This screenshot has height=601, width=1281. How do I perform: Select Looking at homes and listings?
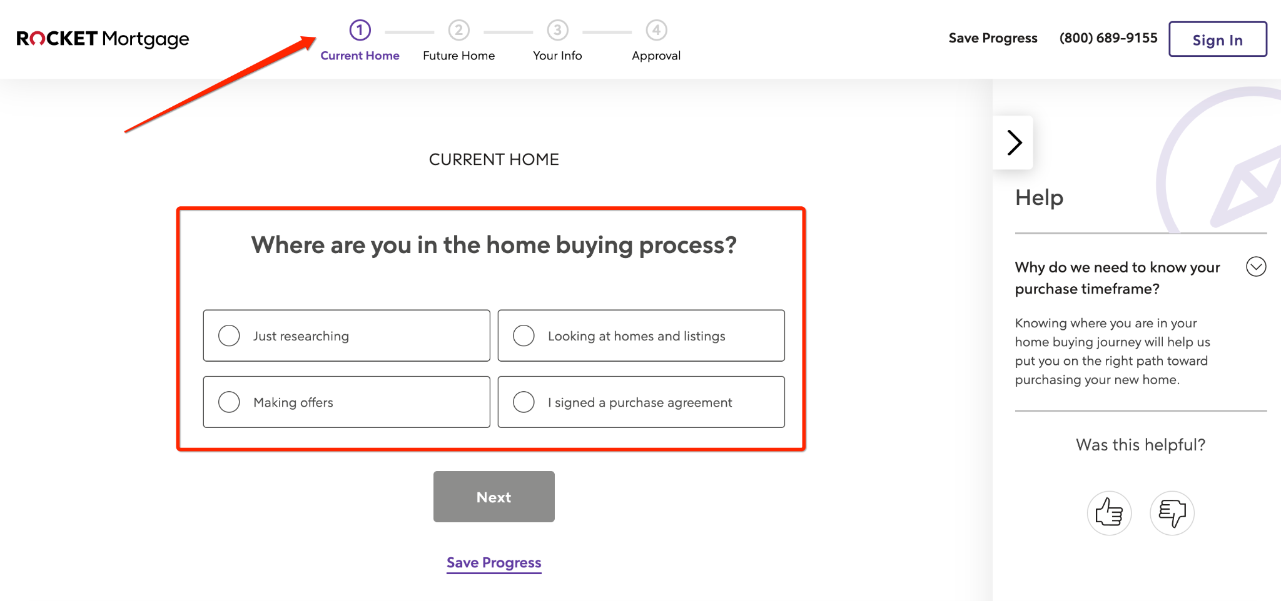(524, 335)
